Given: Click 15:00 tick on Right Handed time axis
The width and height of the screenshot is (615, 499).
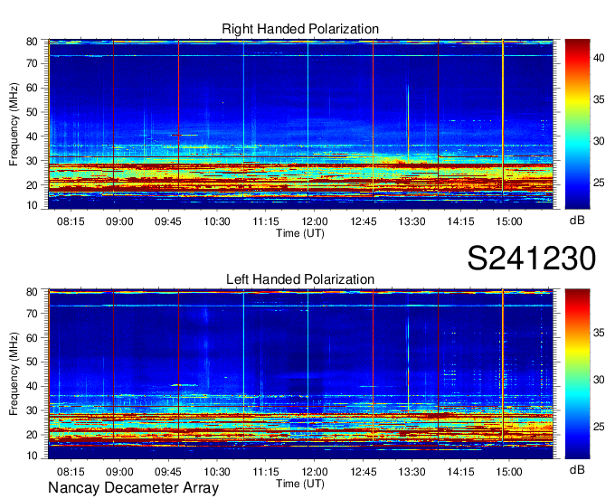Looking at the screenshot, I should click(509, 221).
